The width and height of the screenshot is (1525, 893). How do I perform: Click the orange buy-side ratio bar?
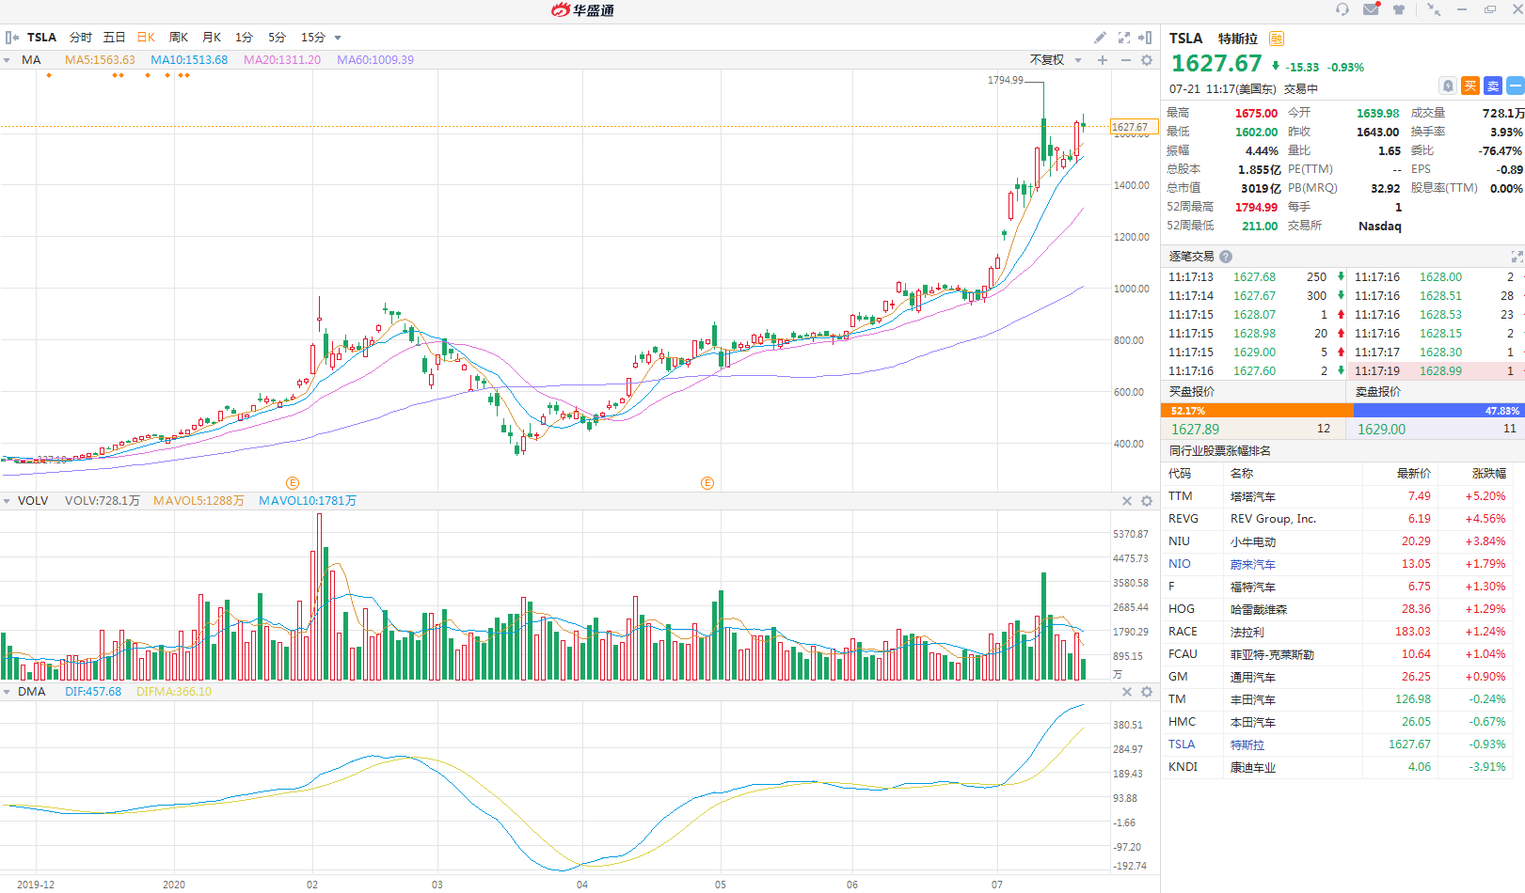pos(1257,411)
